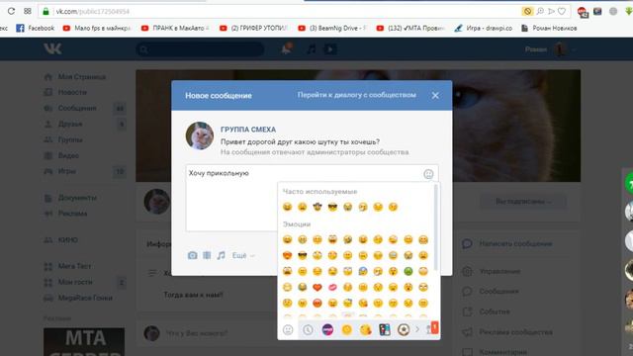
Task: Open Видео in the left sidebar
Action: point(68,155)
